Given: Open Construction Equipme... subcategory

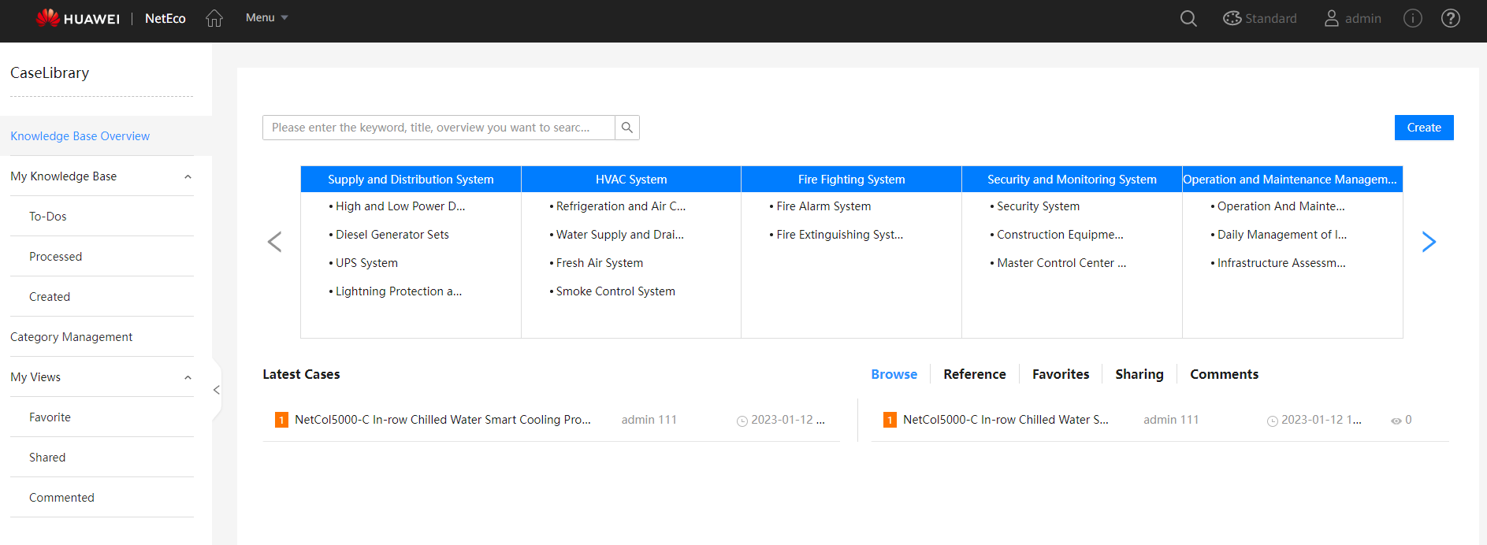Looking at the screenshot, I should pos(1060,235).
